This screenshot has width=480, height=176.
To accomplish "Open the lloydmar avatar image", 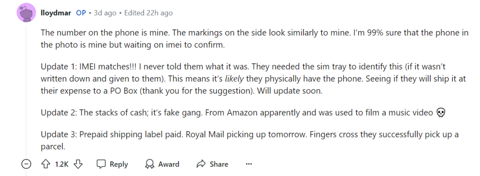I will pos(26,13).
